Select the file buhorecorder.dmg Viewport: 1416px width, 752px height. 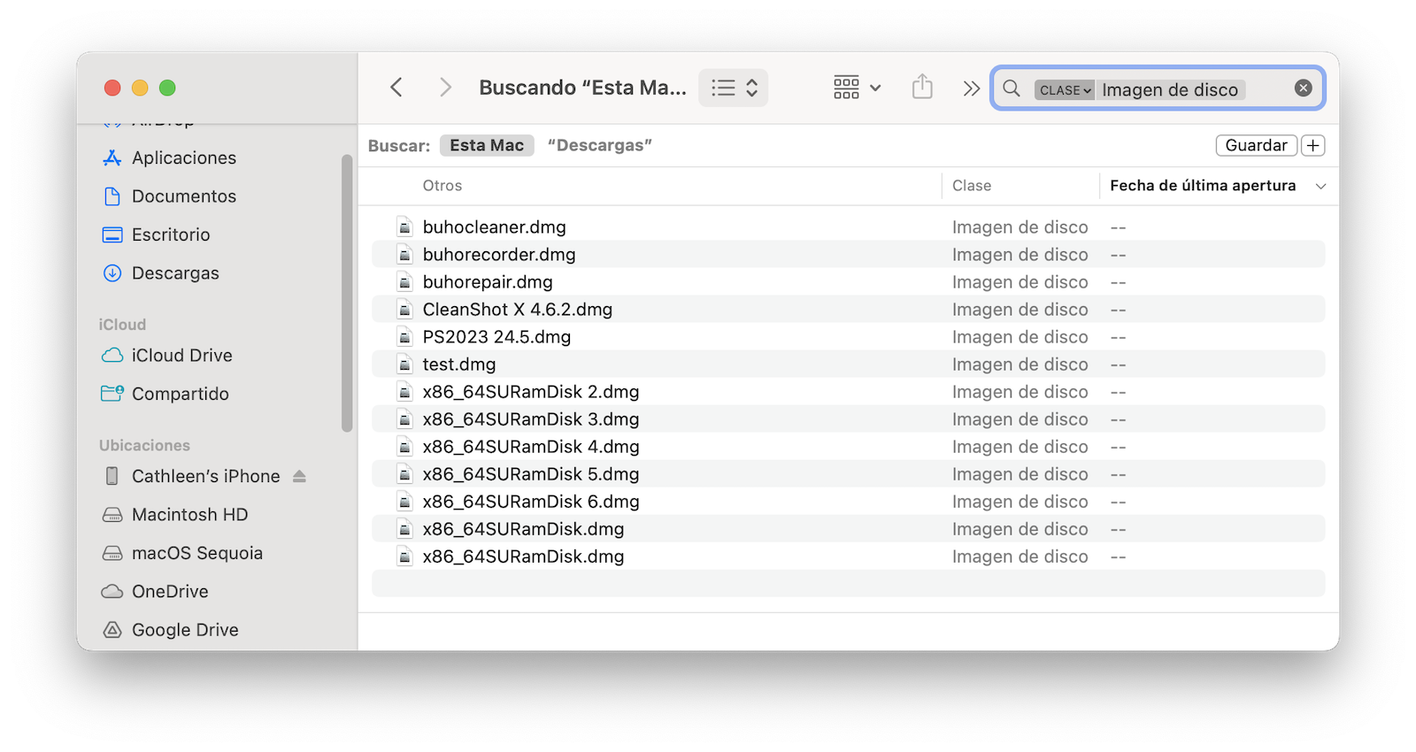[x=499, y=255]
